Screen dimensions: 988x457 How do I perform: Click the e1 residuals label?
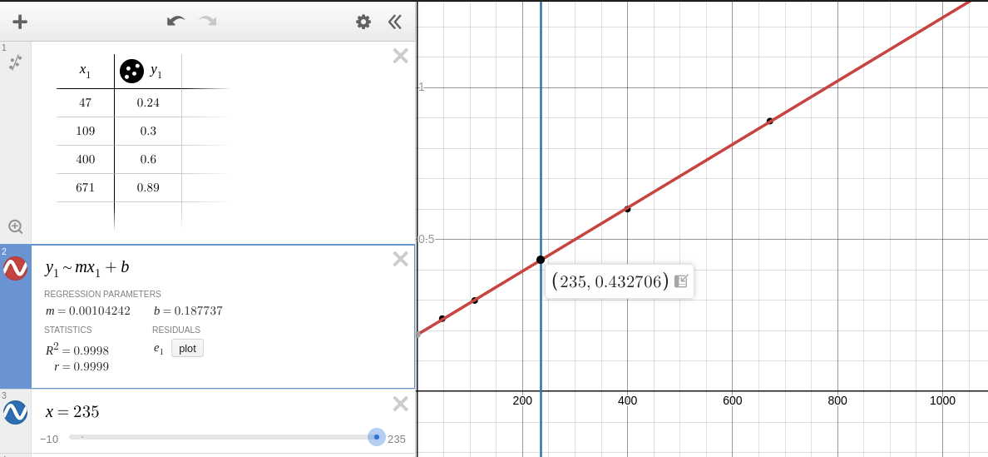point(158,350)
